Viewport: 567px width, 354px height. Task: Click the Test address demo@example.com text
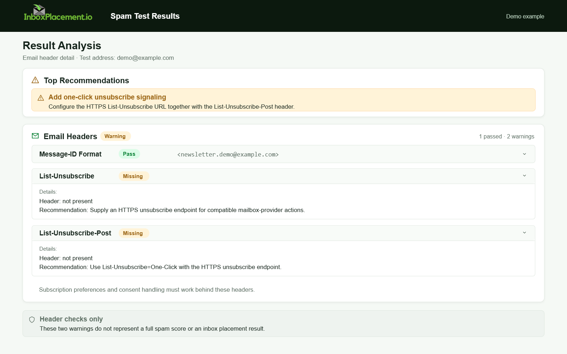[x=127, y=58]
